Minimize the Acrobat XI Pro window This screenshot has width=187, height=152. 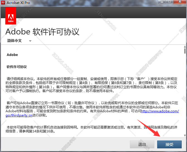[x=162, y=2]
